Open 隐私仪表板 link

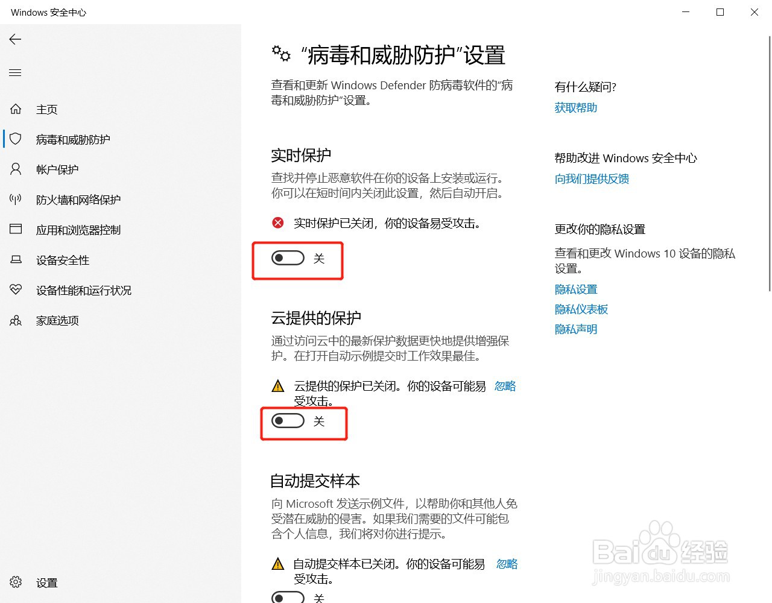point(581,309)
